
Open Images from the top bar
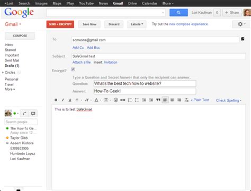click(x=41, y=3)
